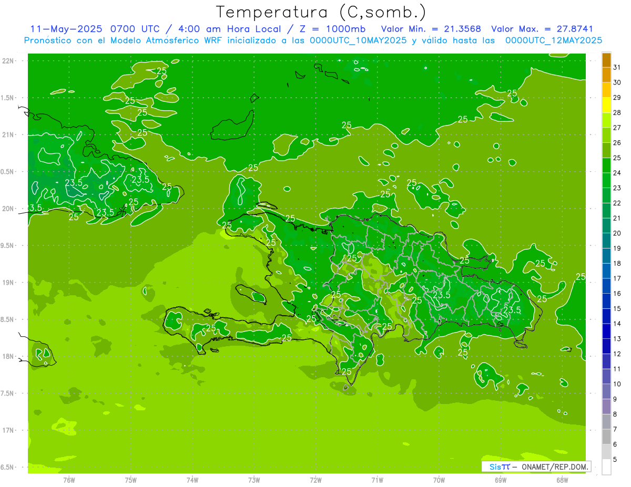Click the '31' label on the color legend
This screenshot has width=631, height=487.
pyautogui.click(x=617, y=67)
